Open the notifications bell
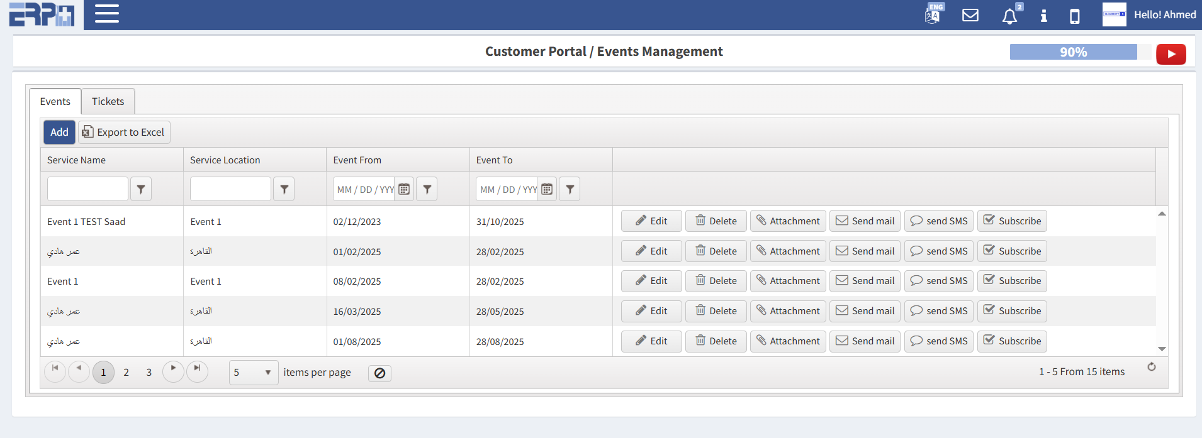Screen dimensions: 1202x438 point(1009,16)
